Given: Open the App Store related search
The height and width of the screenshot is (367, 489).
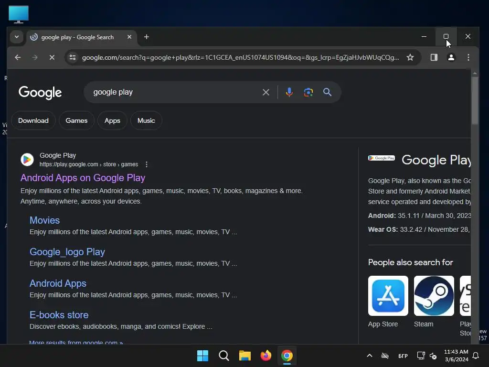Looking at the screenshot, I should pos(388,296).
